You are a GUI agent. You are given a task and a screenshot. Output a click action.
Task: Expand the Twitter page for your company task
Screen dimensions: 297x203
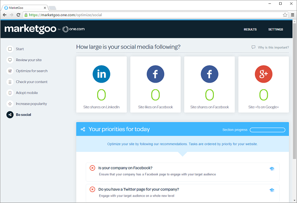182,193
